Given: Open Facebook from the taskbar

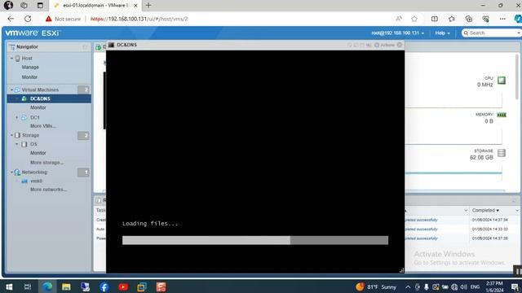Looking at the screenshot, I should click(104, 286).
